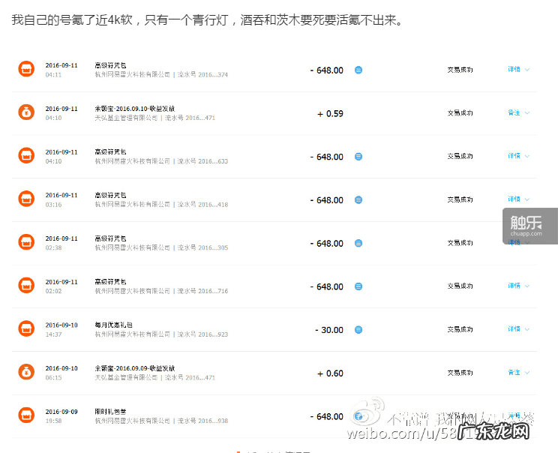Click the blue round icon in the 02:38 row
This screenshot has height=453, width=558.
(358, 244)
